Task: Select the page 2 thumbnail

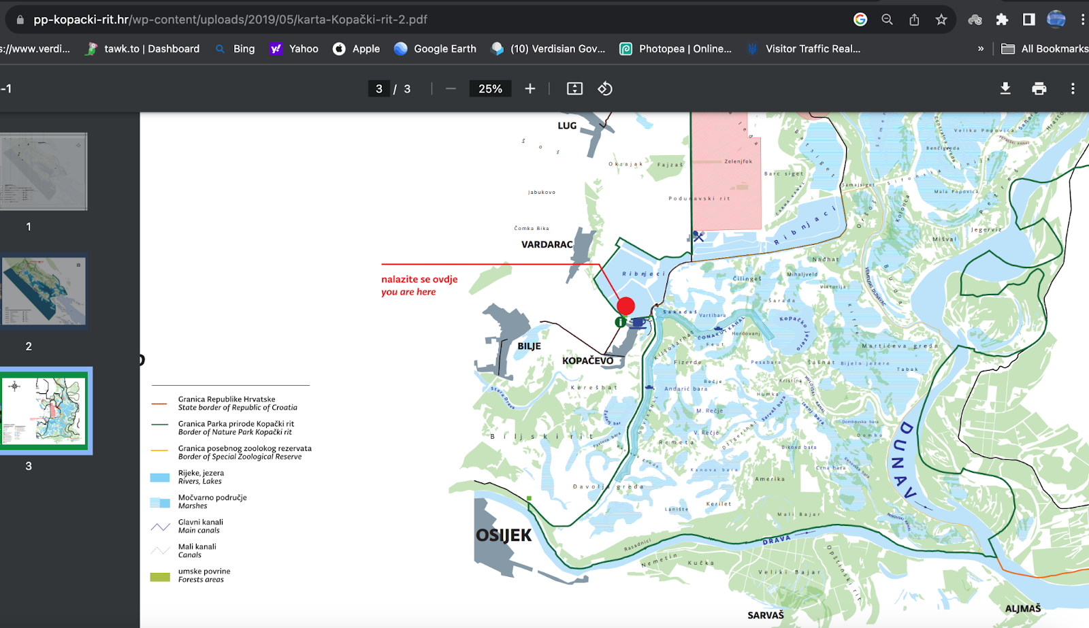Action: pyautogui.click(x=43, y=291)
